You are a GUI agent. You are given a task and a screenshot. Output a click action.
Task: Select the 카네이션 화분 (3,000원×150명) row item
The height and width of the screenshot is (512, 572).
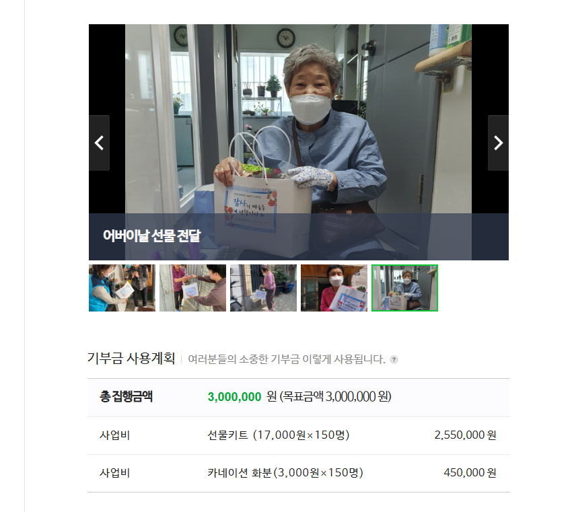tap(285, 473)
